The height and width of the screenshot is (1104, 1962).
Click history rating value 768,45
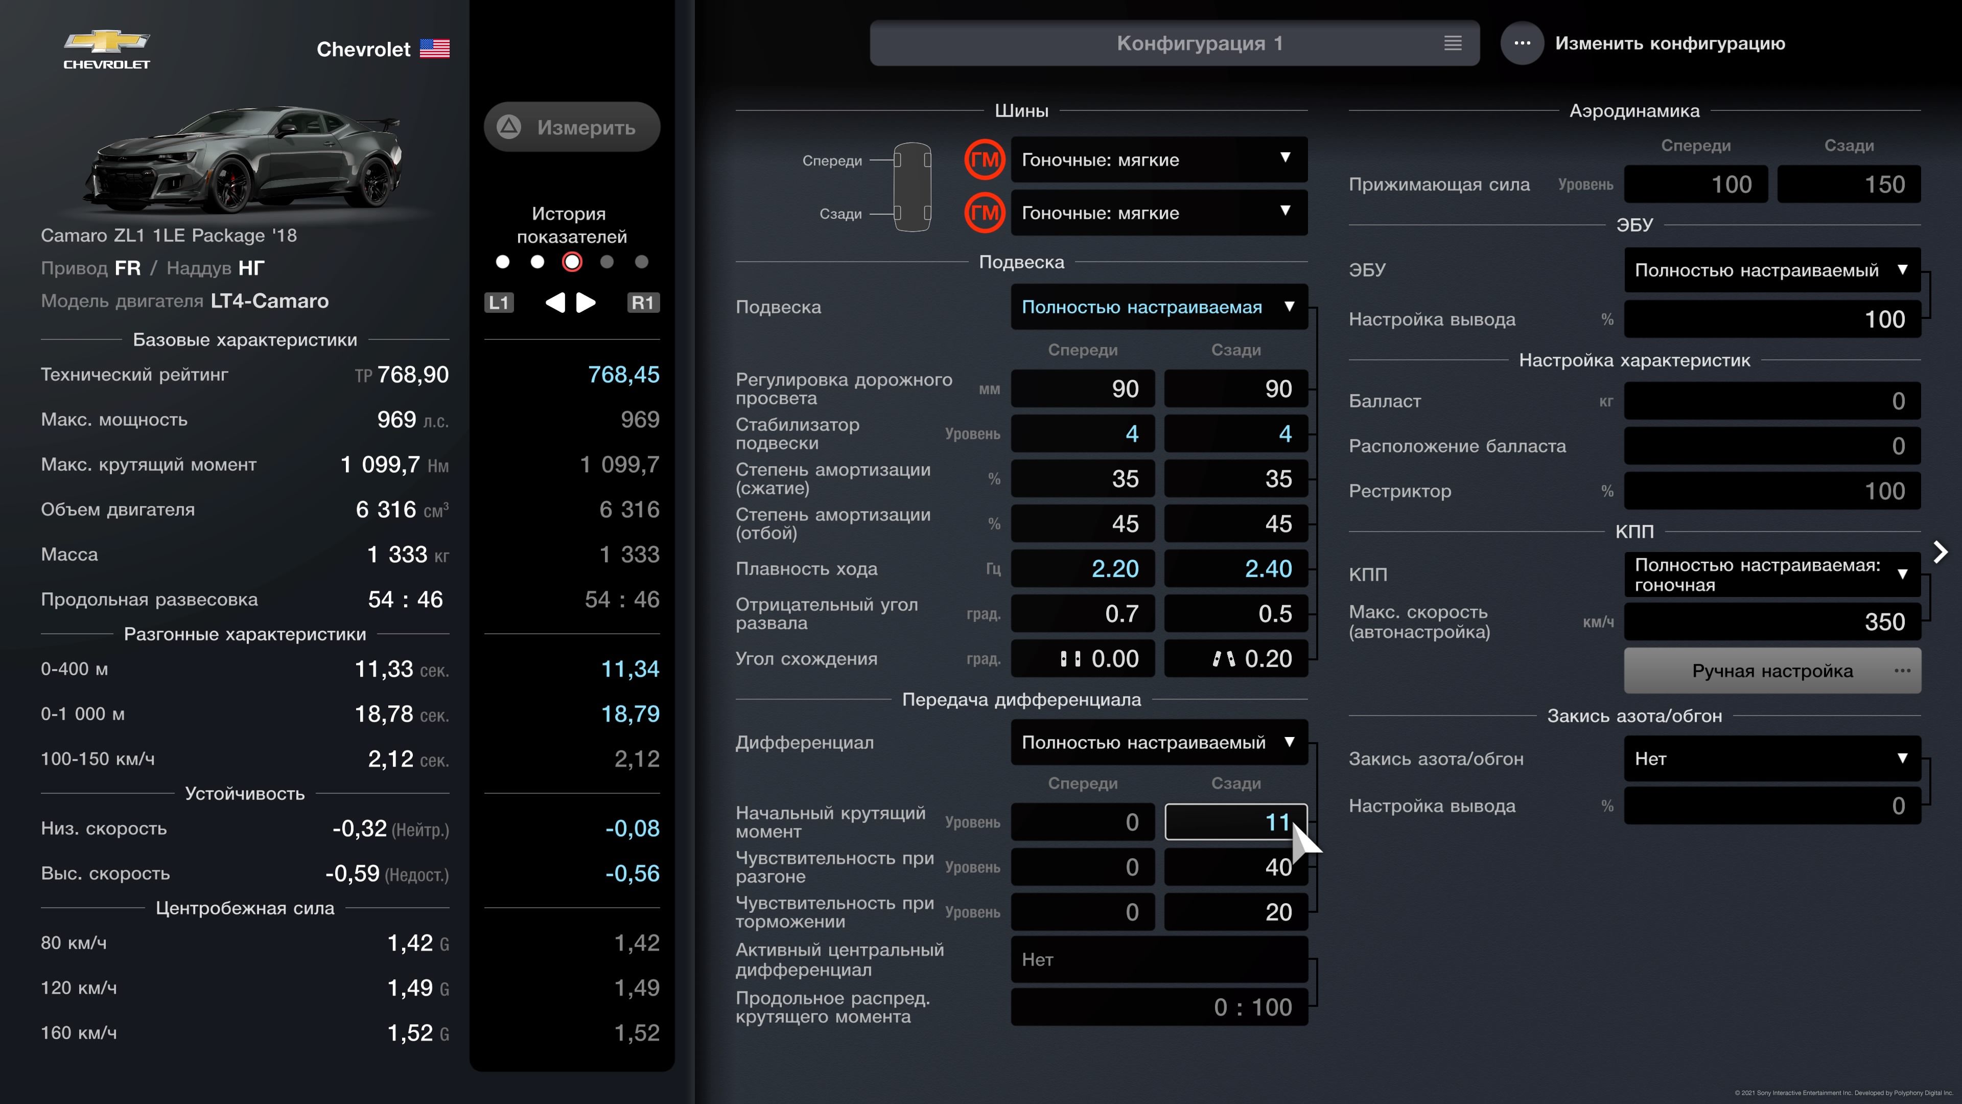point(623,374)
